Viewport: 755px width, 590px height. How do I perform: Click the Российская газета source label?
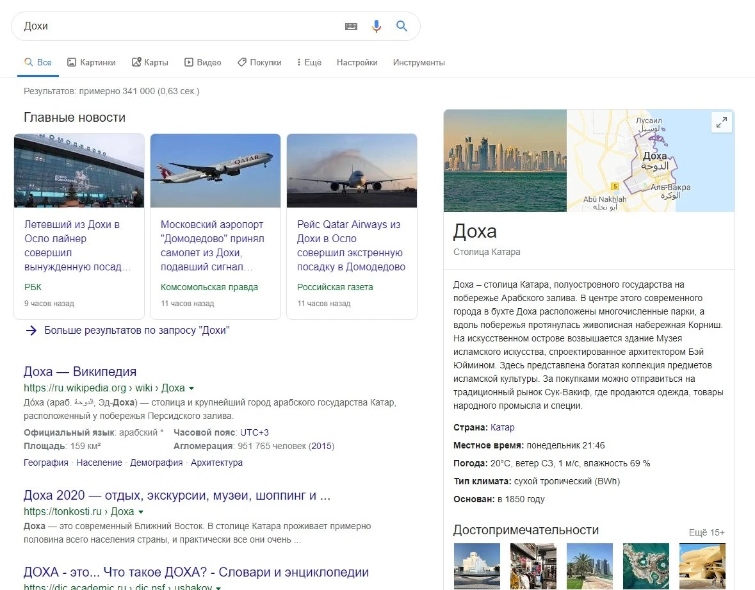click(x=335, y=287)
